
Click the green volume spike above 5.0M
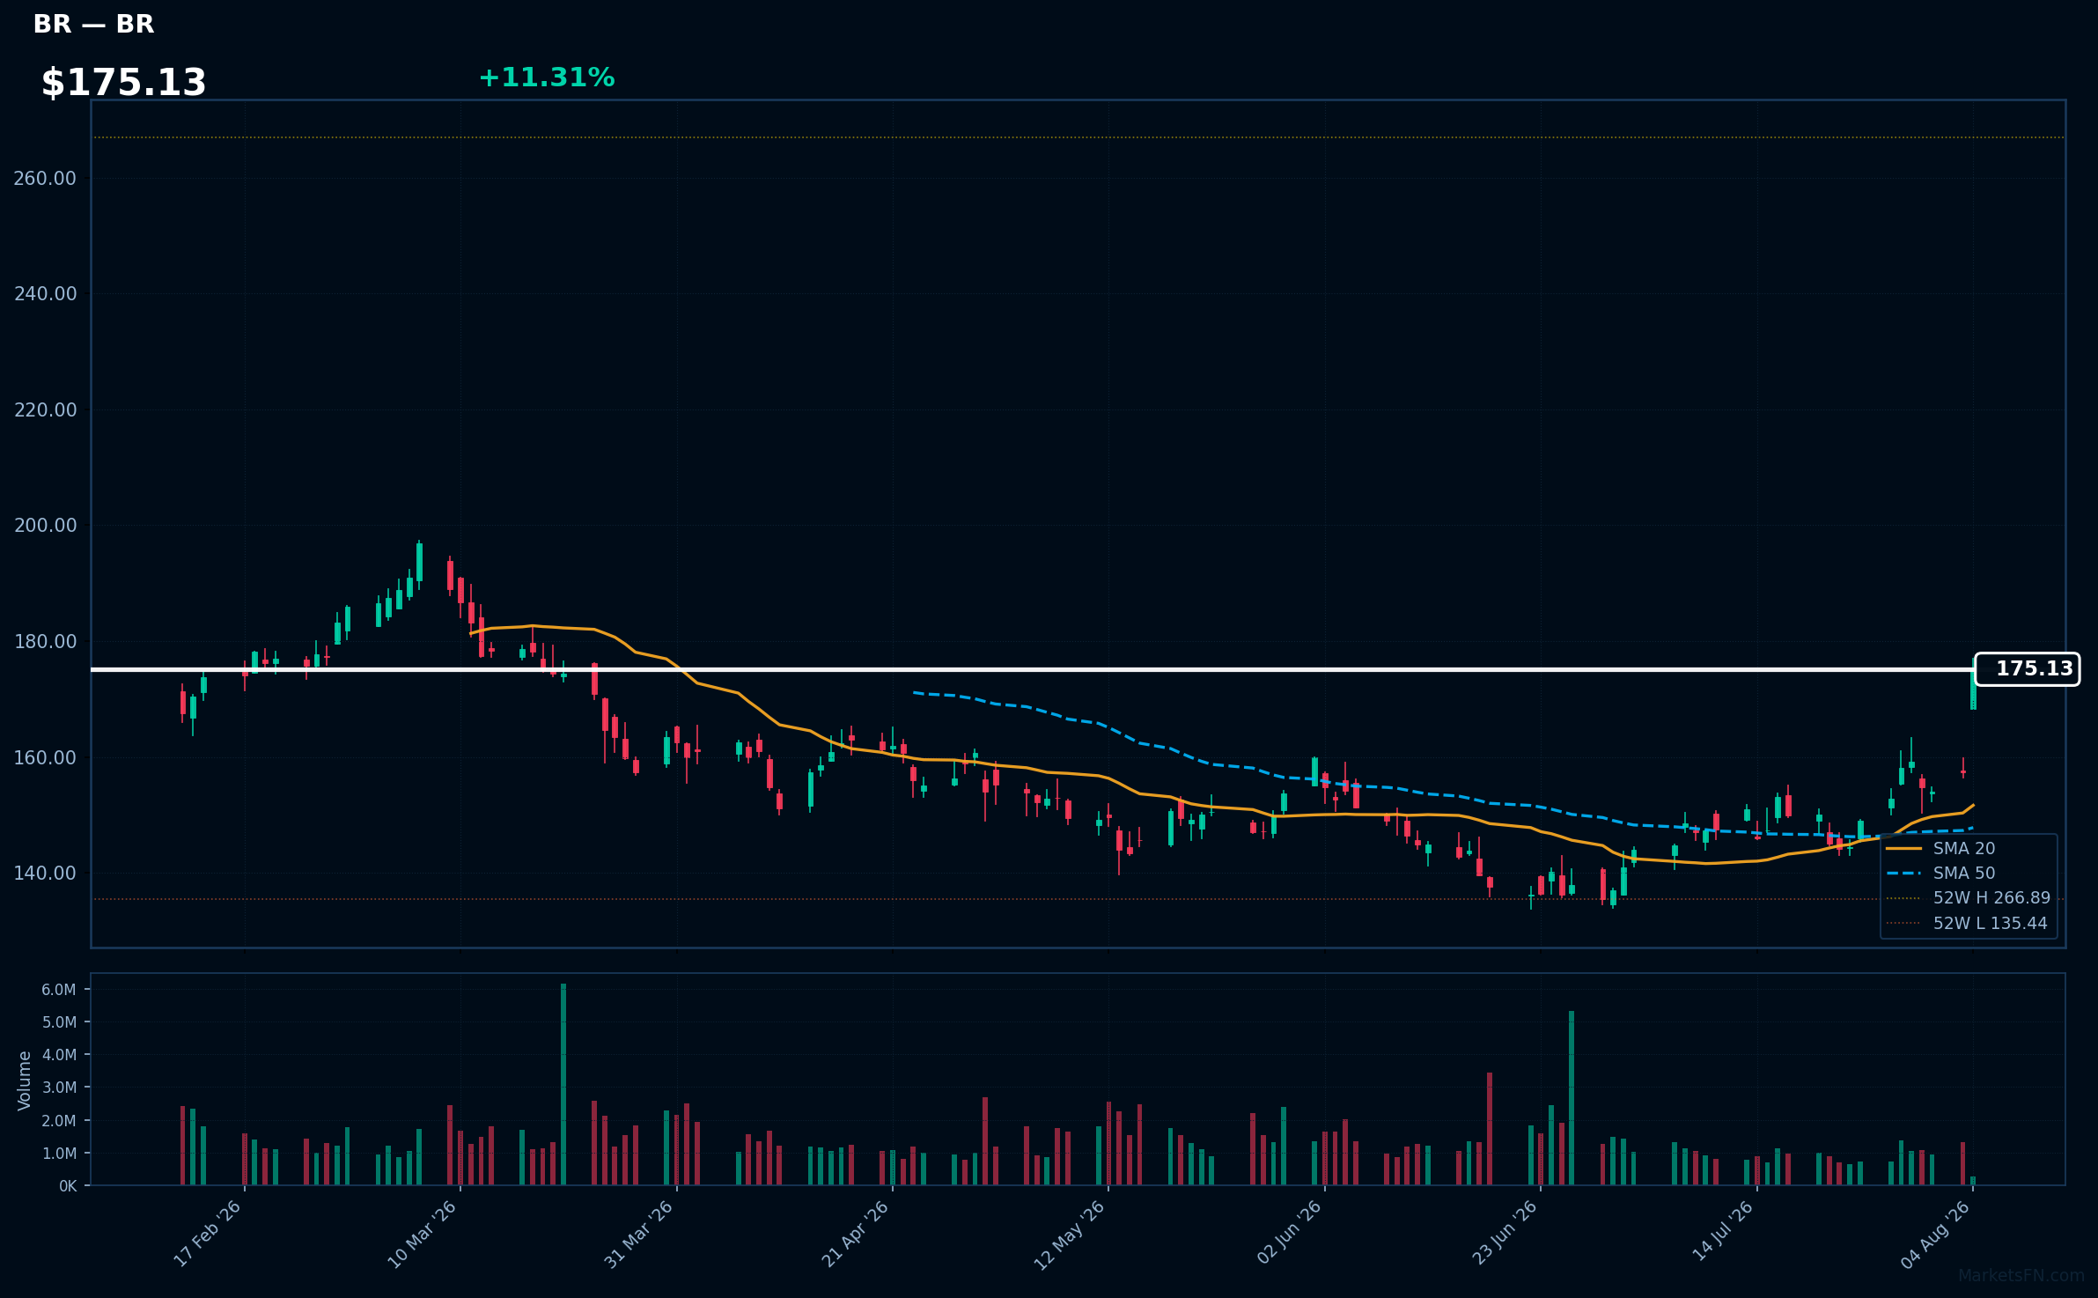(x=1572, y=1098)
